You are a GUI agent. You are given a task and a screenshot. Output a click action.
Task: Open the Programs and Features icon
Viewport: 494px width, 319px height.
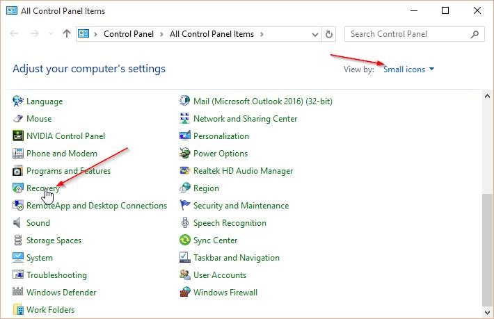18,171
